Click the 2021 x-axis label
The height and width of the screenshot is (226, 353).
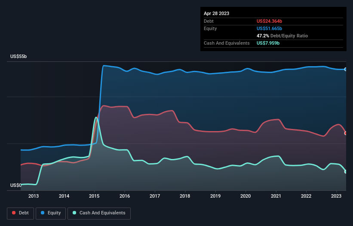pyautogui.click(x=276, y=196)
